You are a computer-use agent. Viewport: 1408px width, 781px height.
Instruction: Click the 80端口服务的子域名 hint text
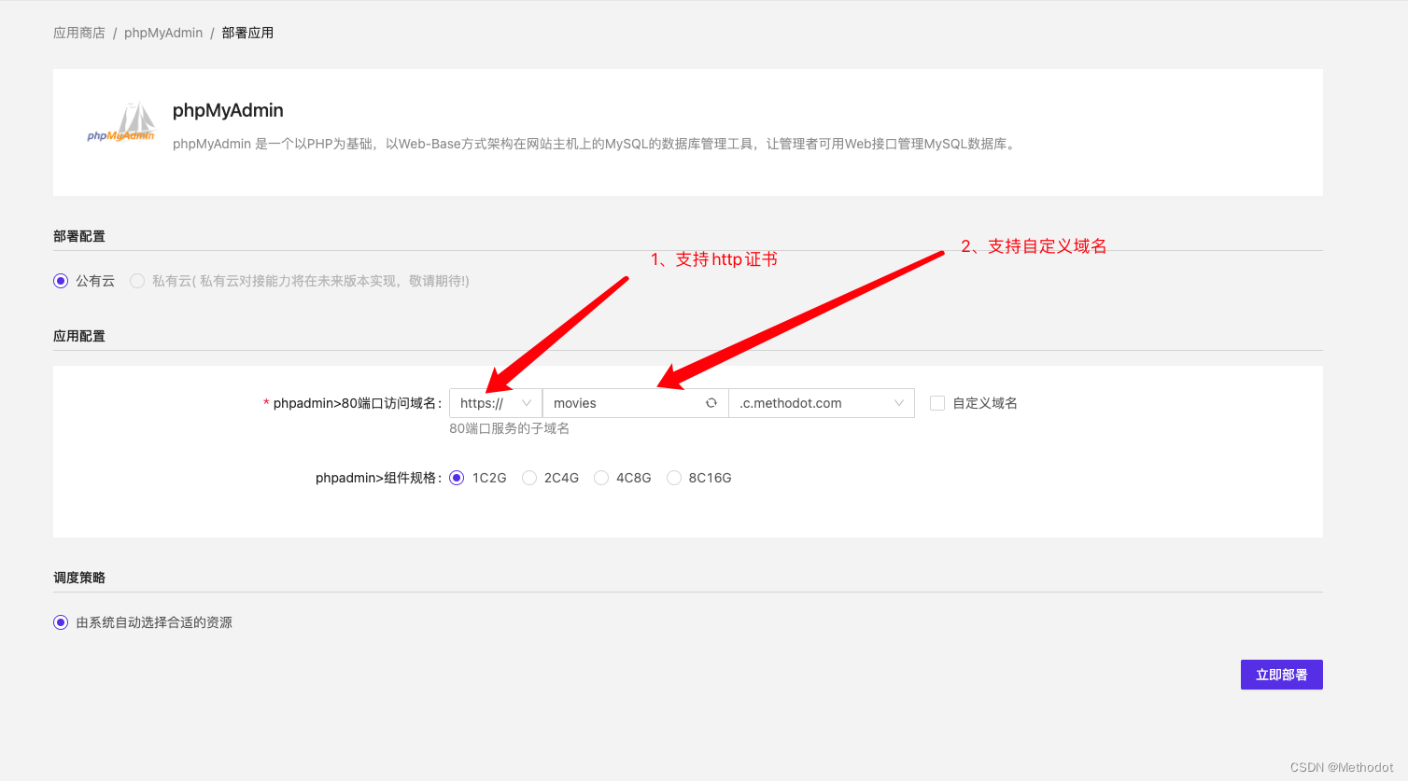(x=509, y=428)
